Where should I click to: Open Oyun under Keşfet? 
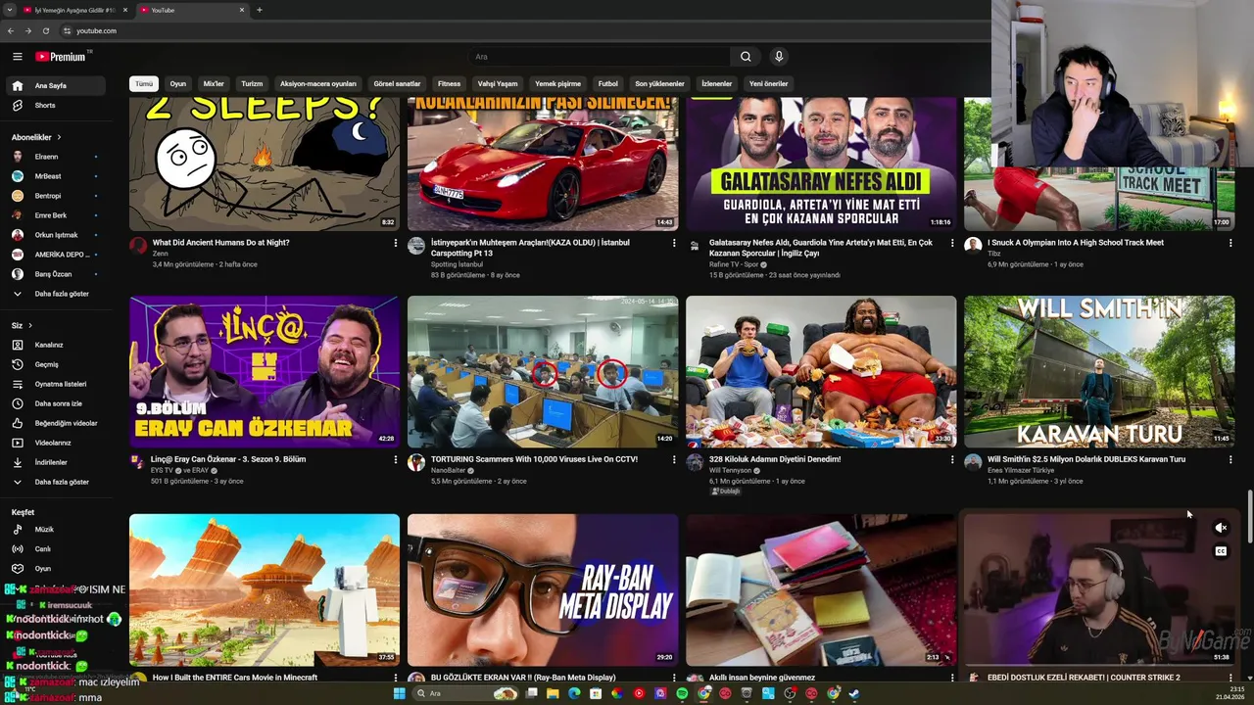55,568
